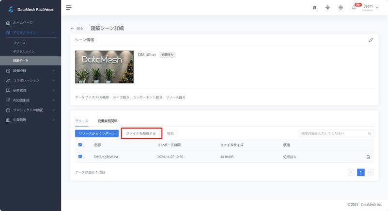This screenshot has height=211, width=388.
Task: Open the document icon in top bar
Action: click(314, 8)
